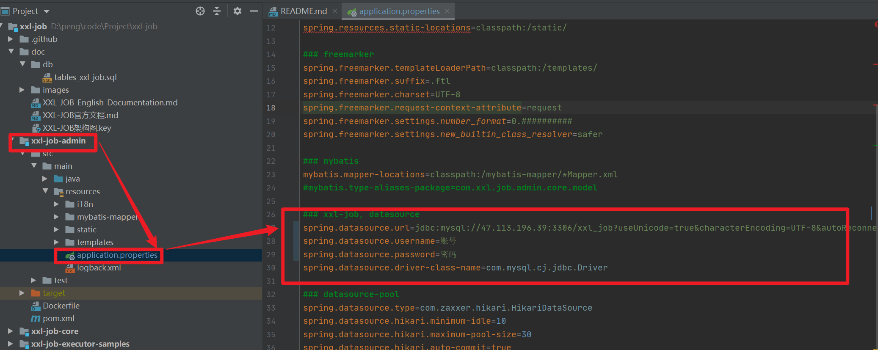This screenshot has height=350, width=878.
Task: Collapse the resources folder
Action: point(45,191)
